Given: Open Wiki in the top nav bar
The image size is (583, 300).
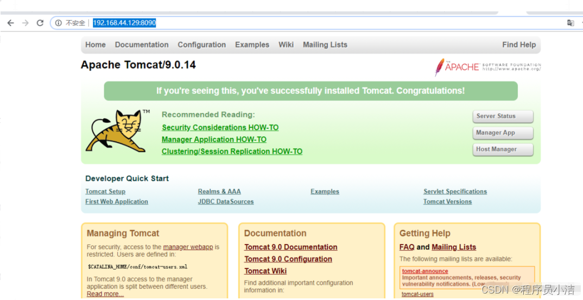Looking at the screenshot, I should pos(286,45).
